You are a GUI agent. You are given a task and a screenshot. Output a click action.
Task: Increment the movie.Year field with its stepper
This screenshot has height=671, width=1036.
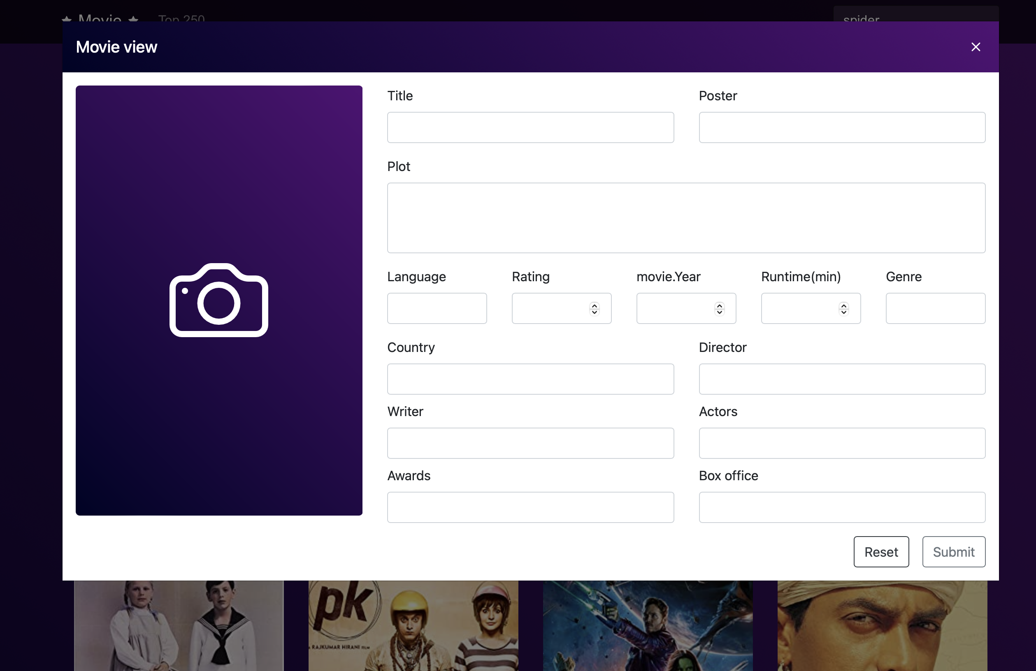pos(719,305)
